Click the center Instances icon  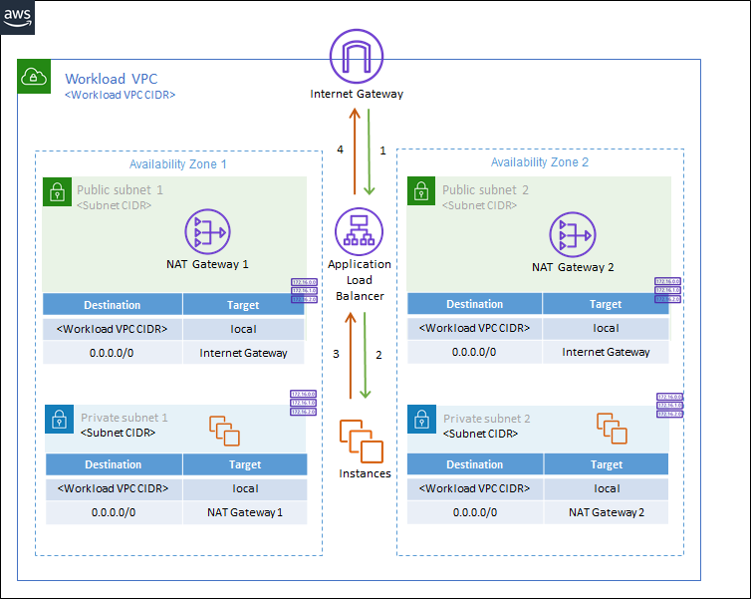pos(360,441)
